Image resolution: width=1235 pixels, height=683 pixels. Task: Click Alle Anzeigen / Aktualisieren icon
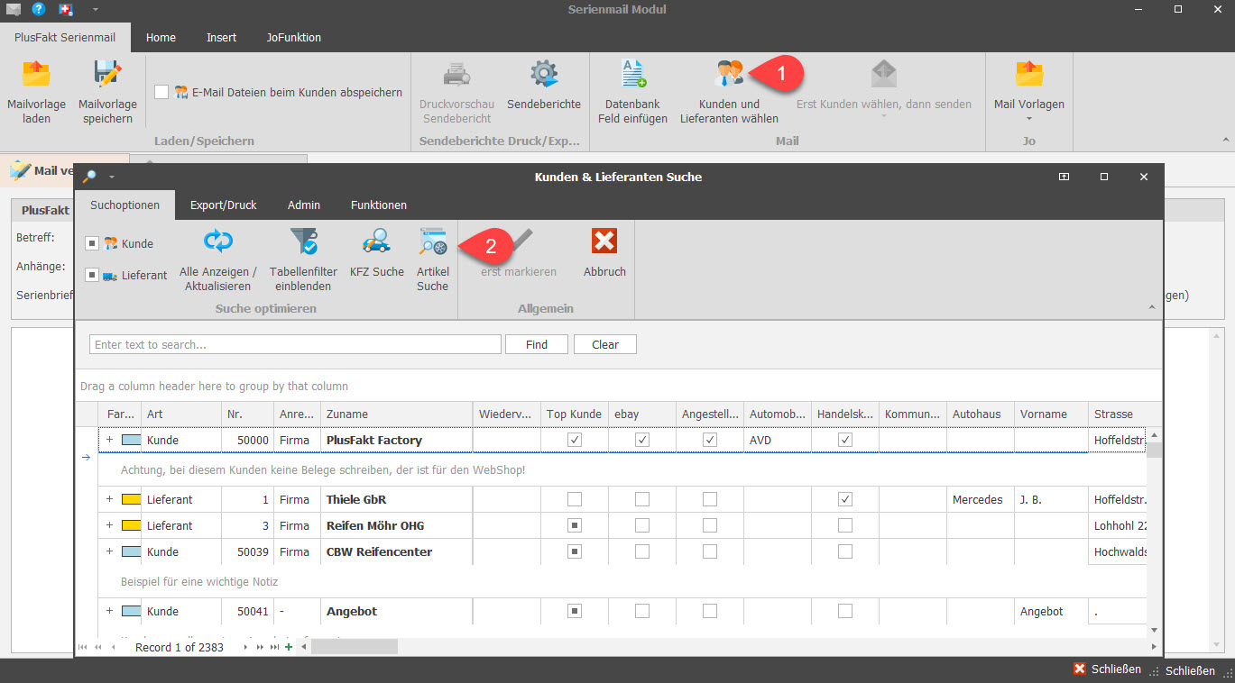pyautogui.click(x=217, y=243)
